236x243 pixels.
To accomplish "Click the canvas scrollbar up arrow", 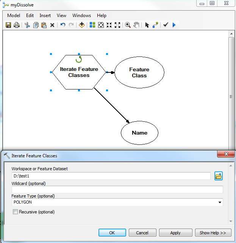I will tap(231, 34).
